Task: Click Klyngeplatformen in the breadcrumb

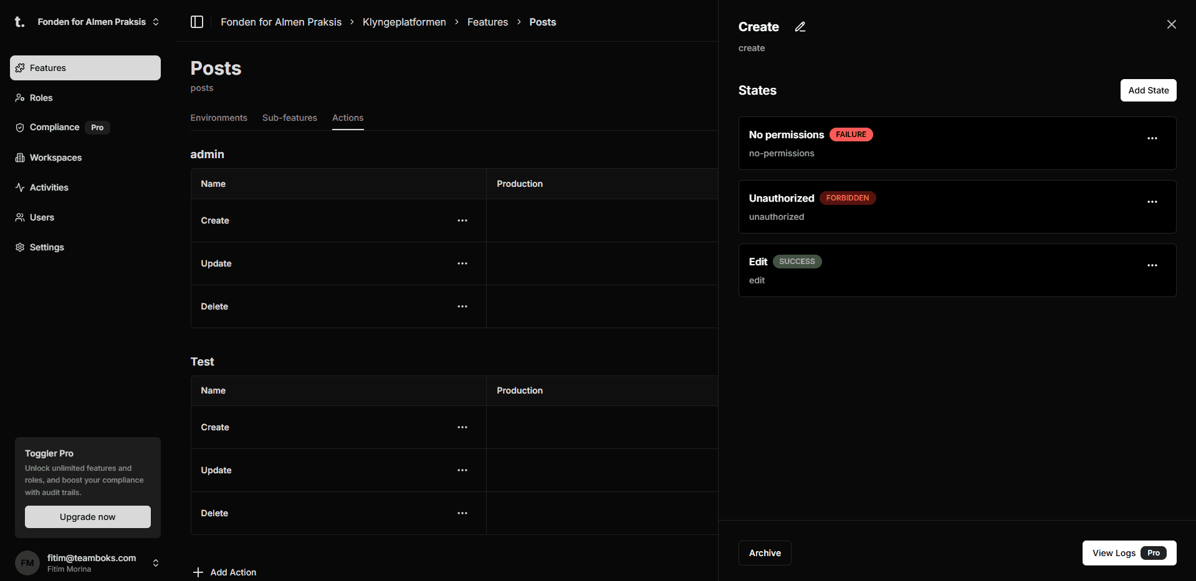Action: [x=404, y=22]
